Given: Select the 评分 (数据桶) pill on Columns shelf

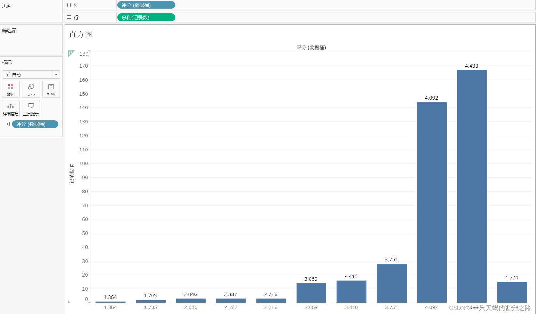Looking at the screenshot, I should 146,5.
